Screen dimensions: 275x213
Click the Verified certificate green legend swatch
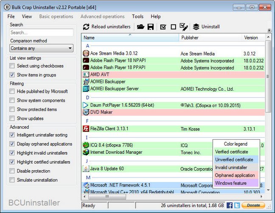[x=236, y=152]
